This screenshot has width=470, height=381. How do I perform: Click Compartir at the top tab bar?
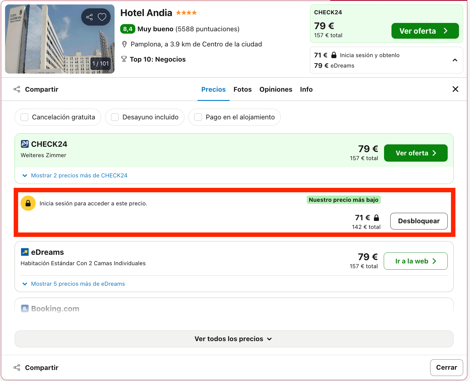click(36, 89)
